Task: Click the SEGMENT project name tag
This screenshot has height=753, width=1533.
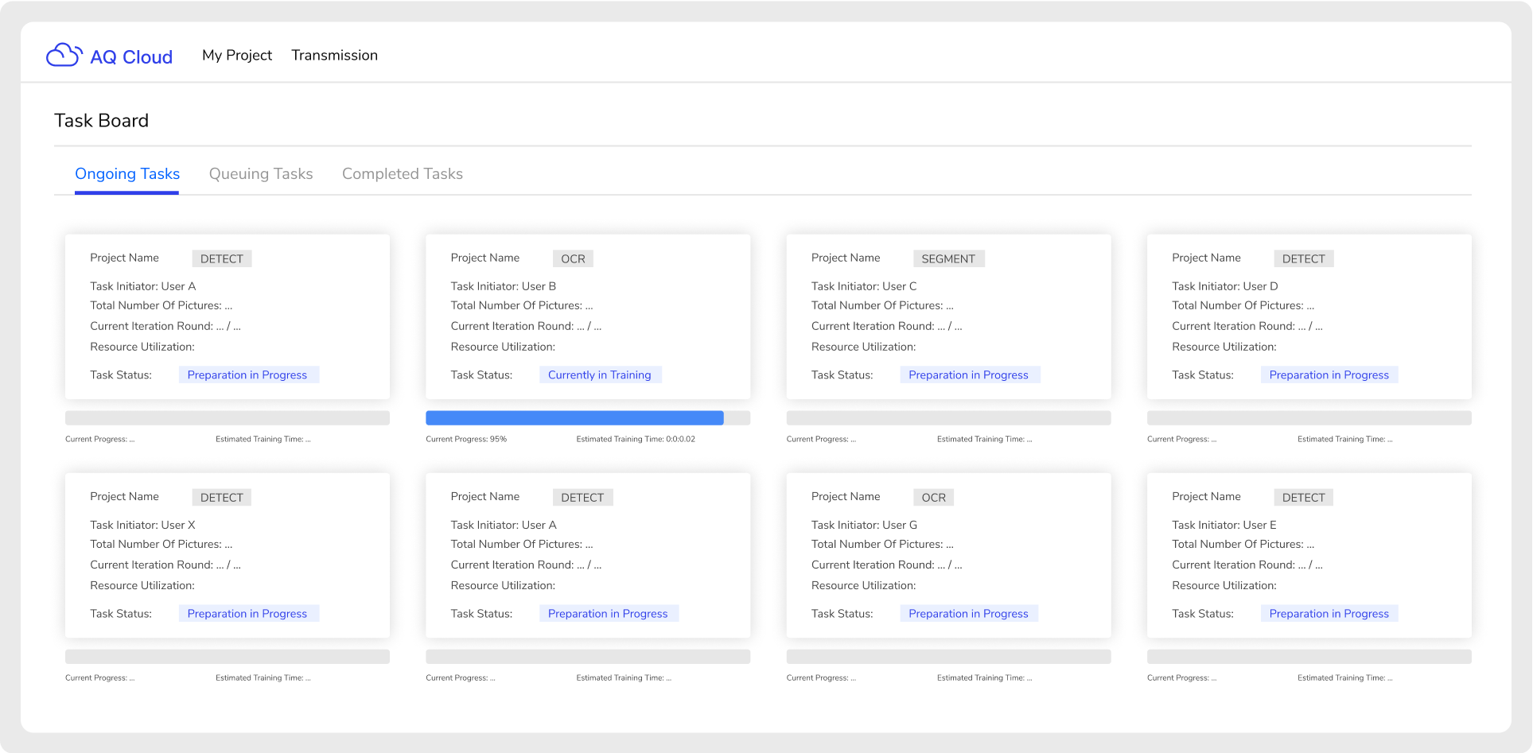Action: (948, 259)
